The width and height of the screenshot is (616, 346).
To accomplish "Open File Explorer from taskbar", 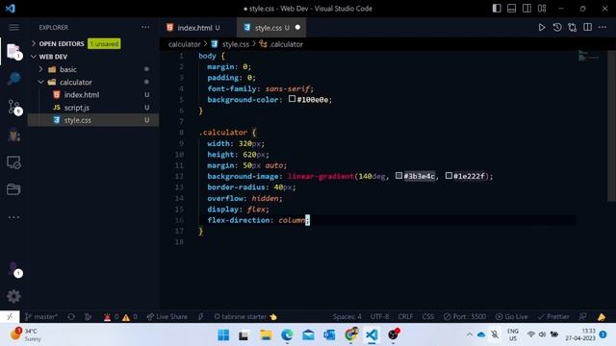I will point(266,335).
